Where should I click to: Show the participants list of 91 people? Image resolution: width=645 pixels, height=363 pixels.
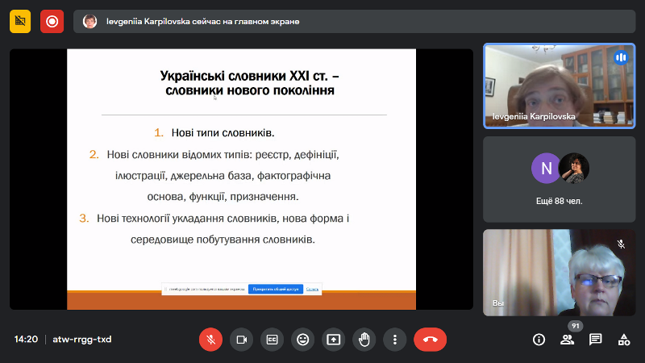click(568, 340)
